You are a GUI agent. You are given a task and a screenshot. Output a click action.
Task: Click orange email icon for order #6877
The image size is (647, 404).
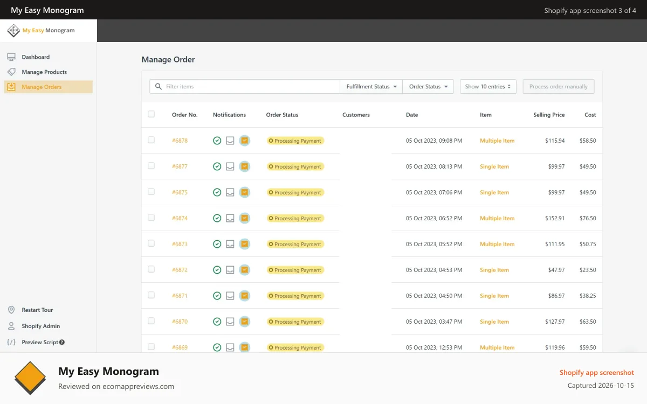coord(245,166)
